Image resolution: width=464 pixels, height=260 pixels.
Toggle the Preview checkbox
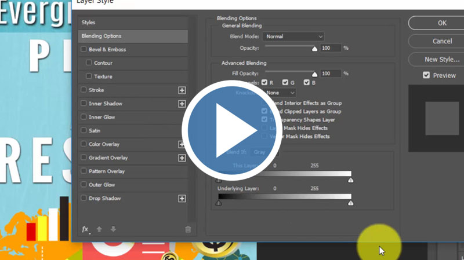click(426, 75)
